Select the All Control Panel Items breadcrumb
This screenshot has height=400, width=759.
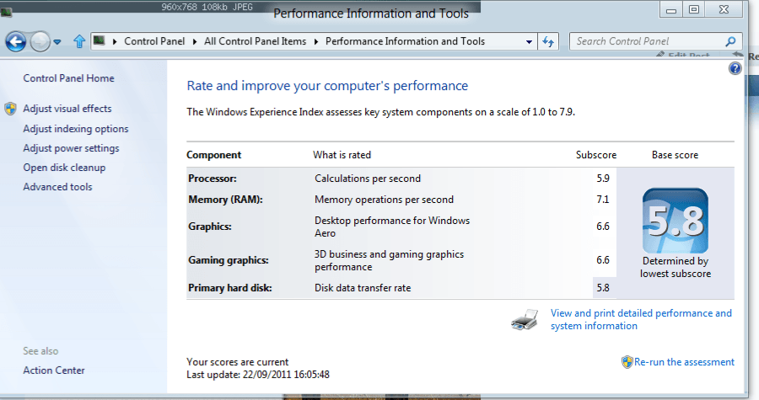coord(257,41)
